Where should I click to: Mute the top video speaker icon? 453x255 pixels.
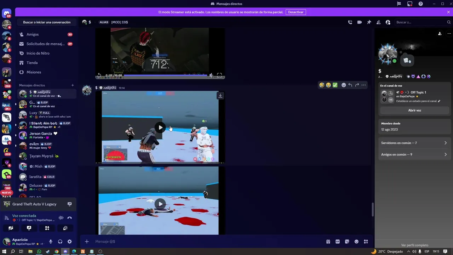pyautogui.click(x=211, y=75)
